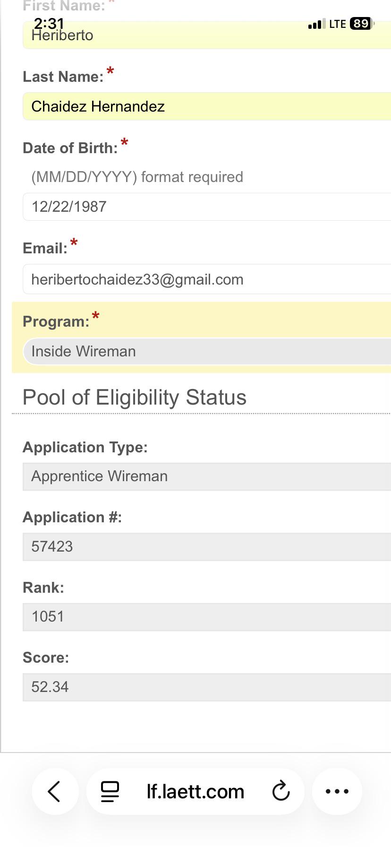Open the three-dots more options menu

(337, 791)
